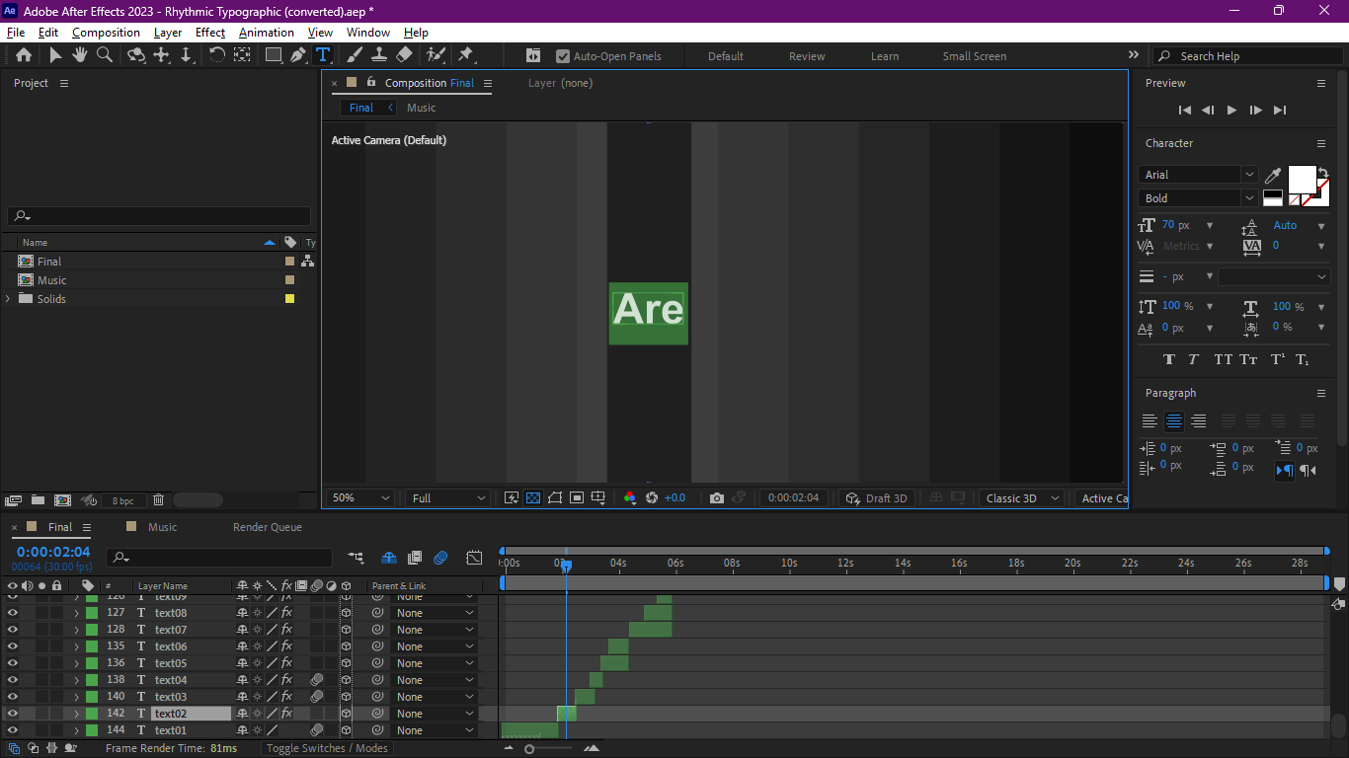This screenshot has width=1349, height=758.
Task: Open Show Channel color management icon
Action: 630,498
